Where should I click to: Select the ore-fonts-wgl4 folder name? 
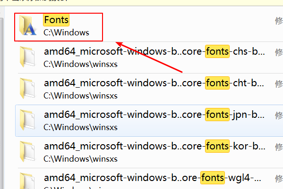click(153, 178)
